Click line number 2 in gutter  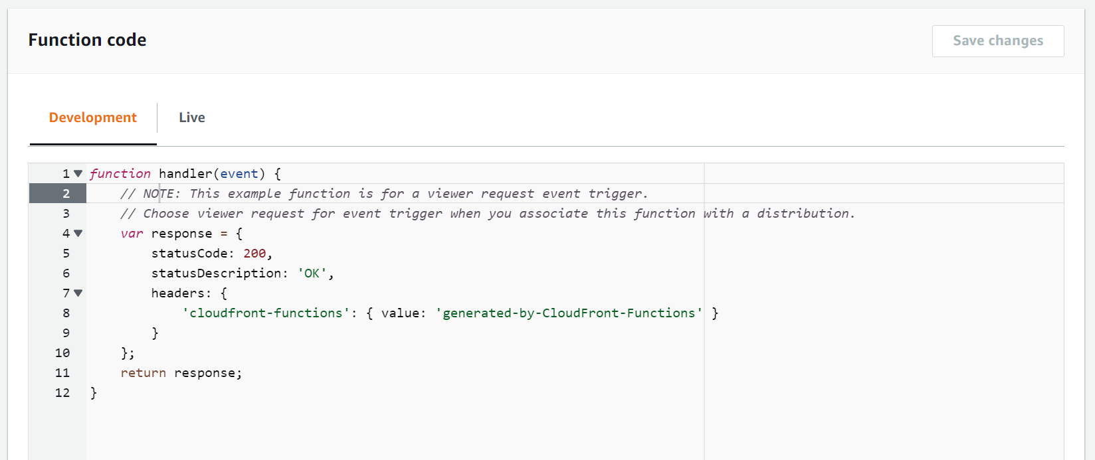pyautogui.click(x=66, y=194)
